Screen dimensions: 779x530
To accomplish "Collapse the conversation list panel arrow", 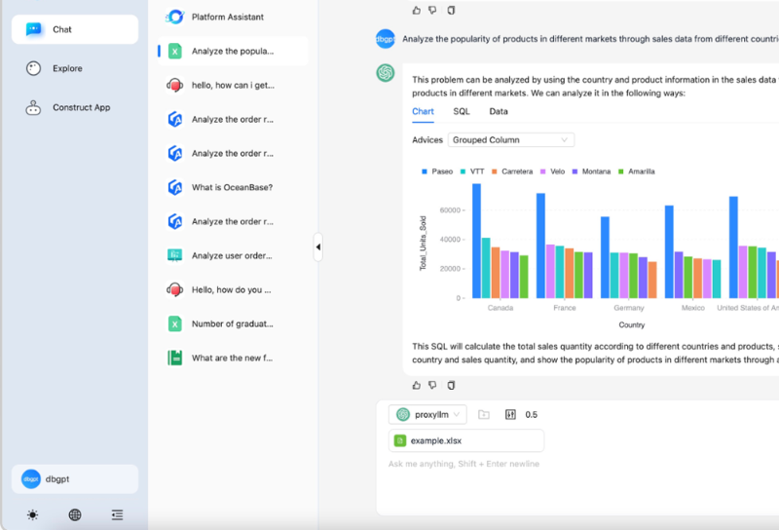I will (x=317, y=246).
